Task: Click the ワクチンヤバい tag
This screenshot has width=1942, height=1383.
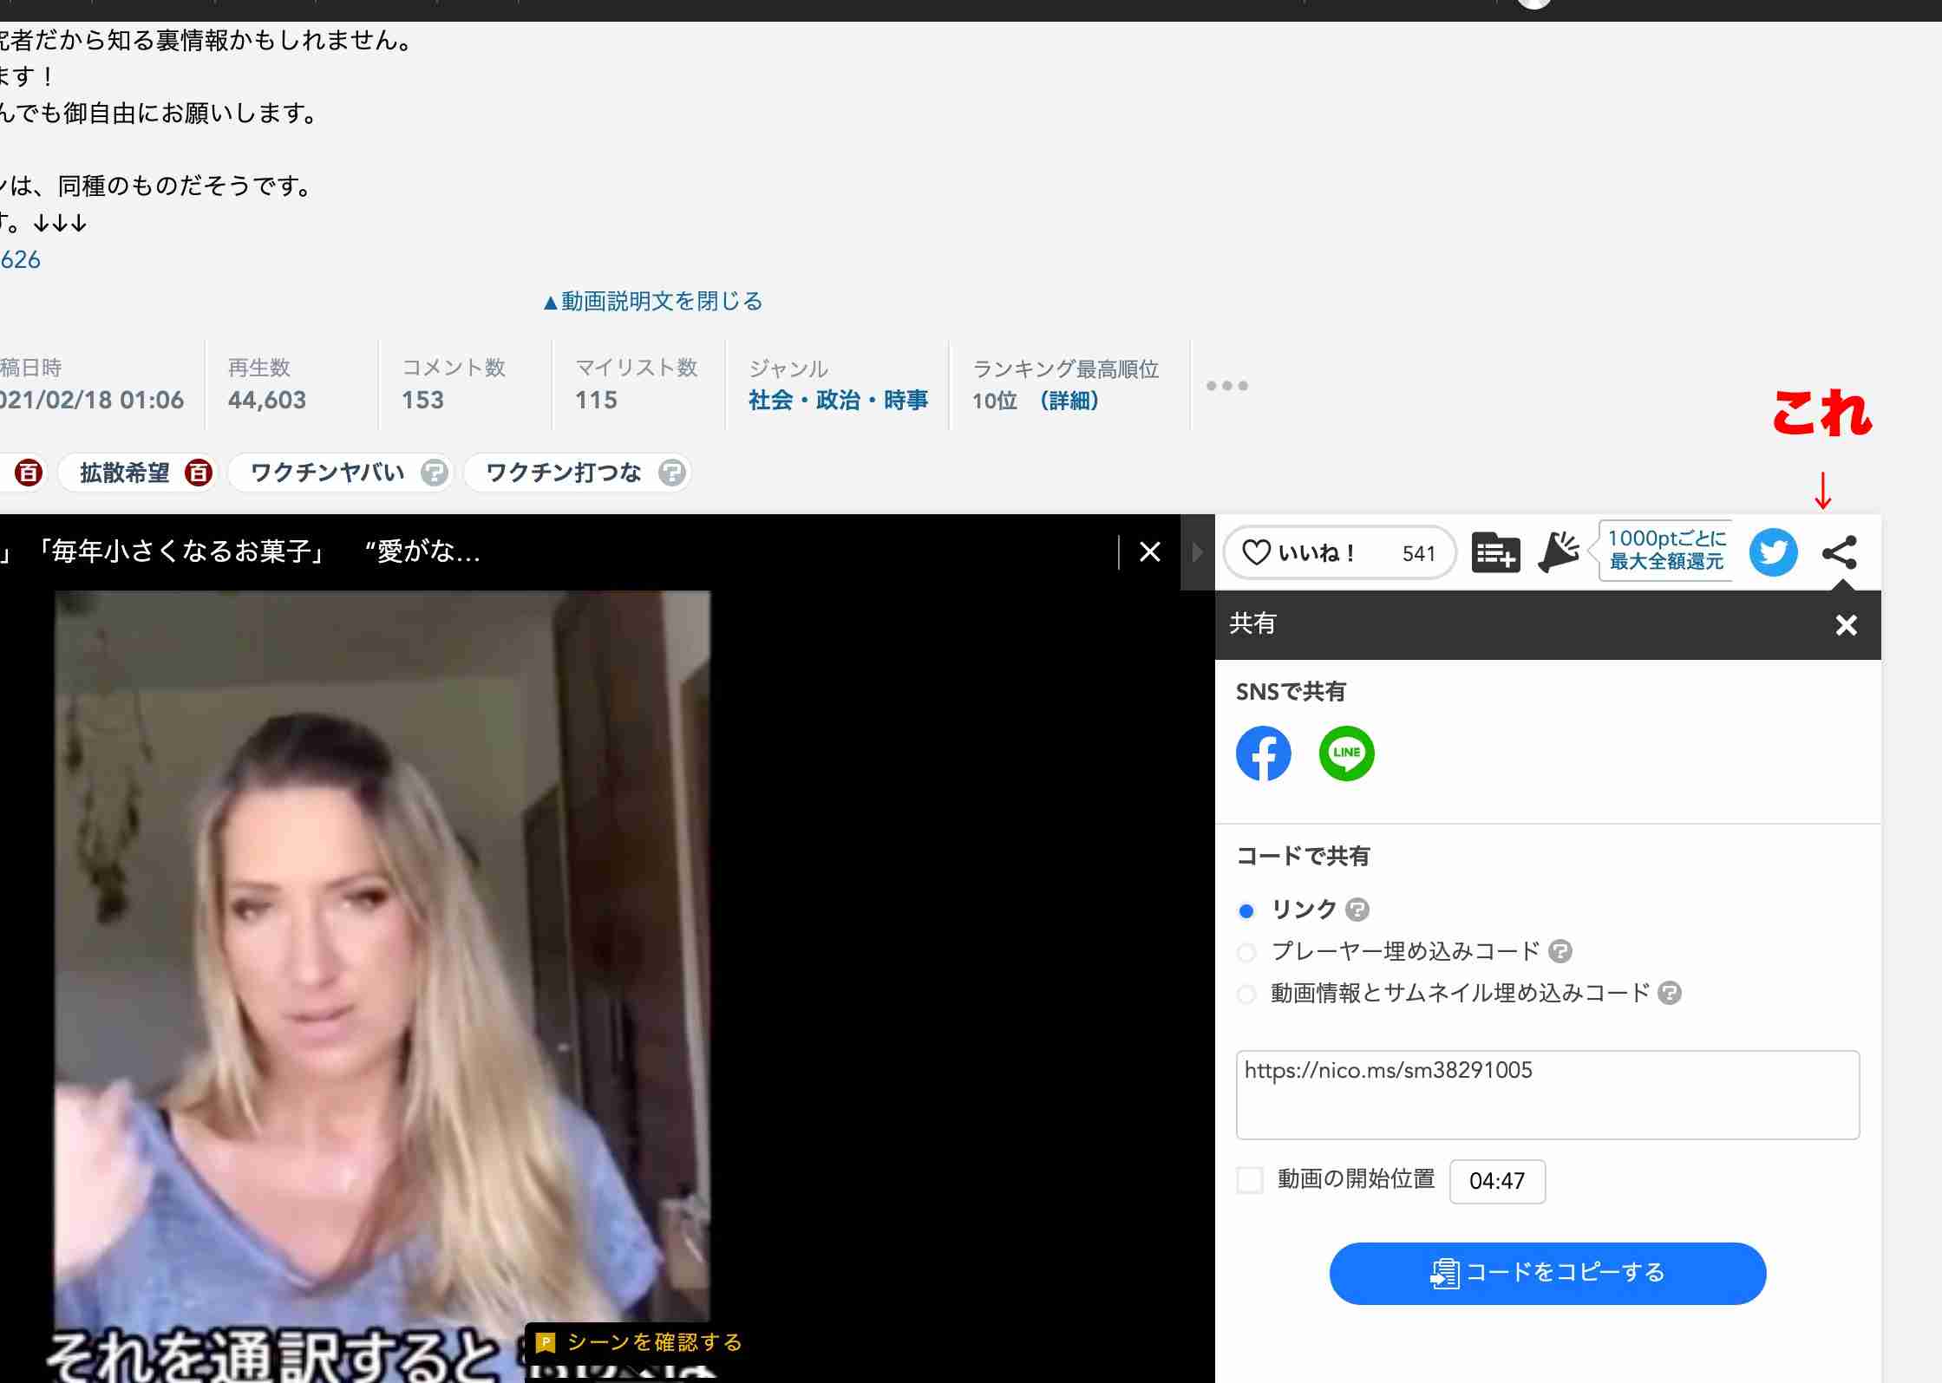Action: (x=327, y=473)
